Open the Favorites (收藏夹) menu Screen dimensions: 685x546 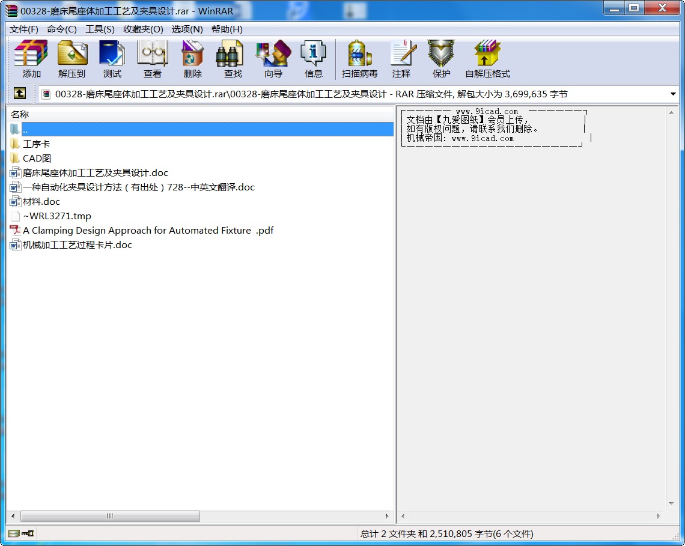(x=143, y=29)
